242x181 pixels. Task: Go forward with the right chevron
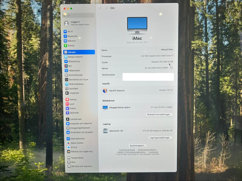106,8
